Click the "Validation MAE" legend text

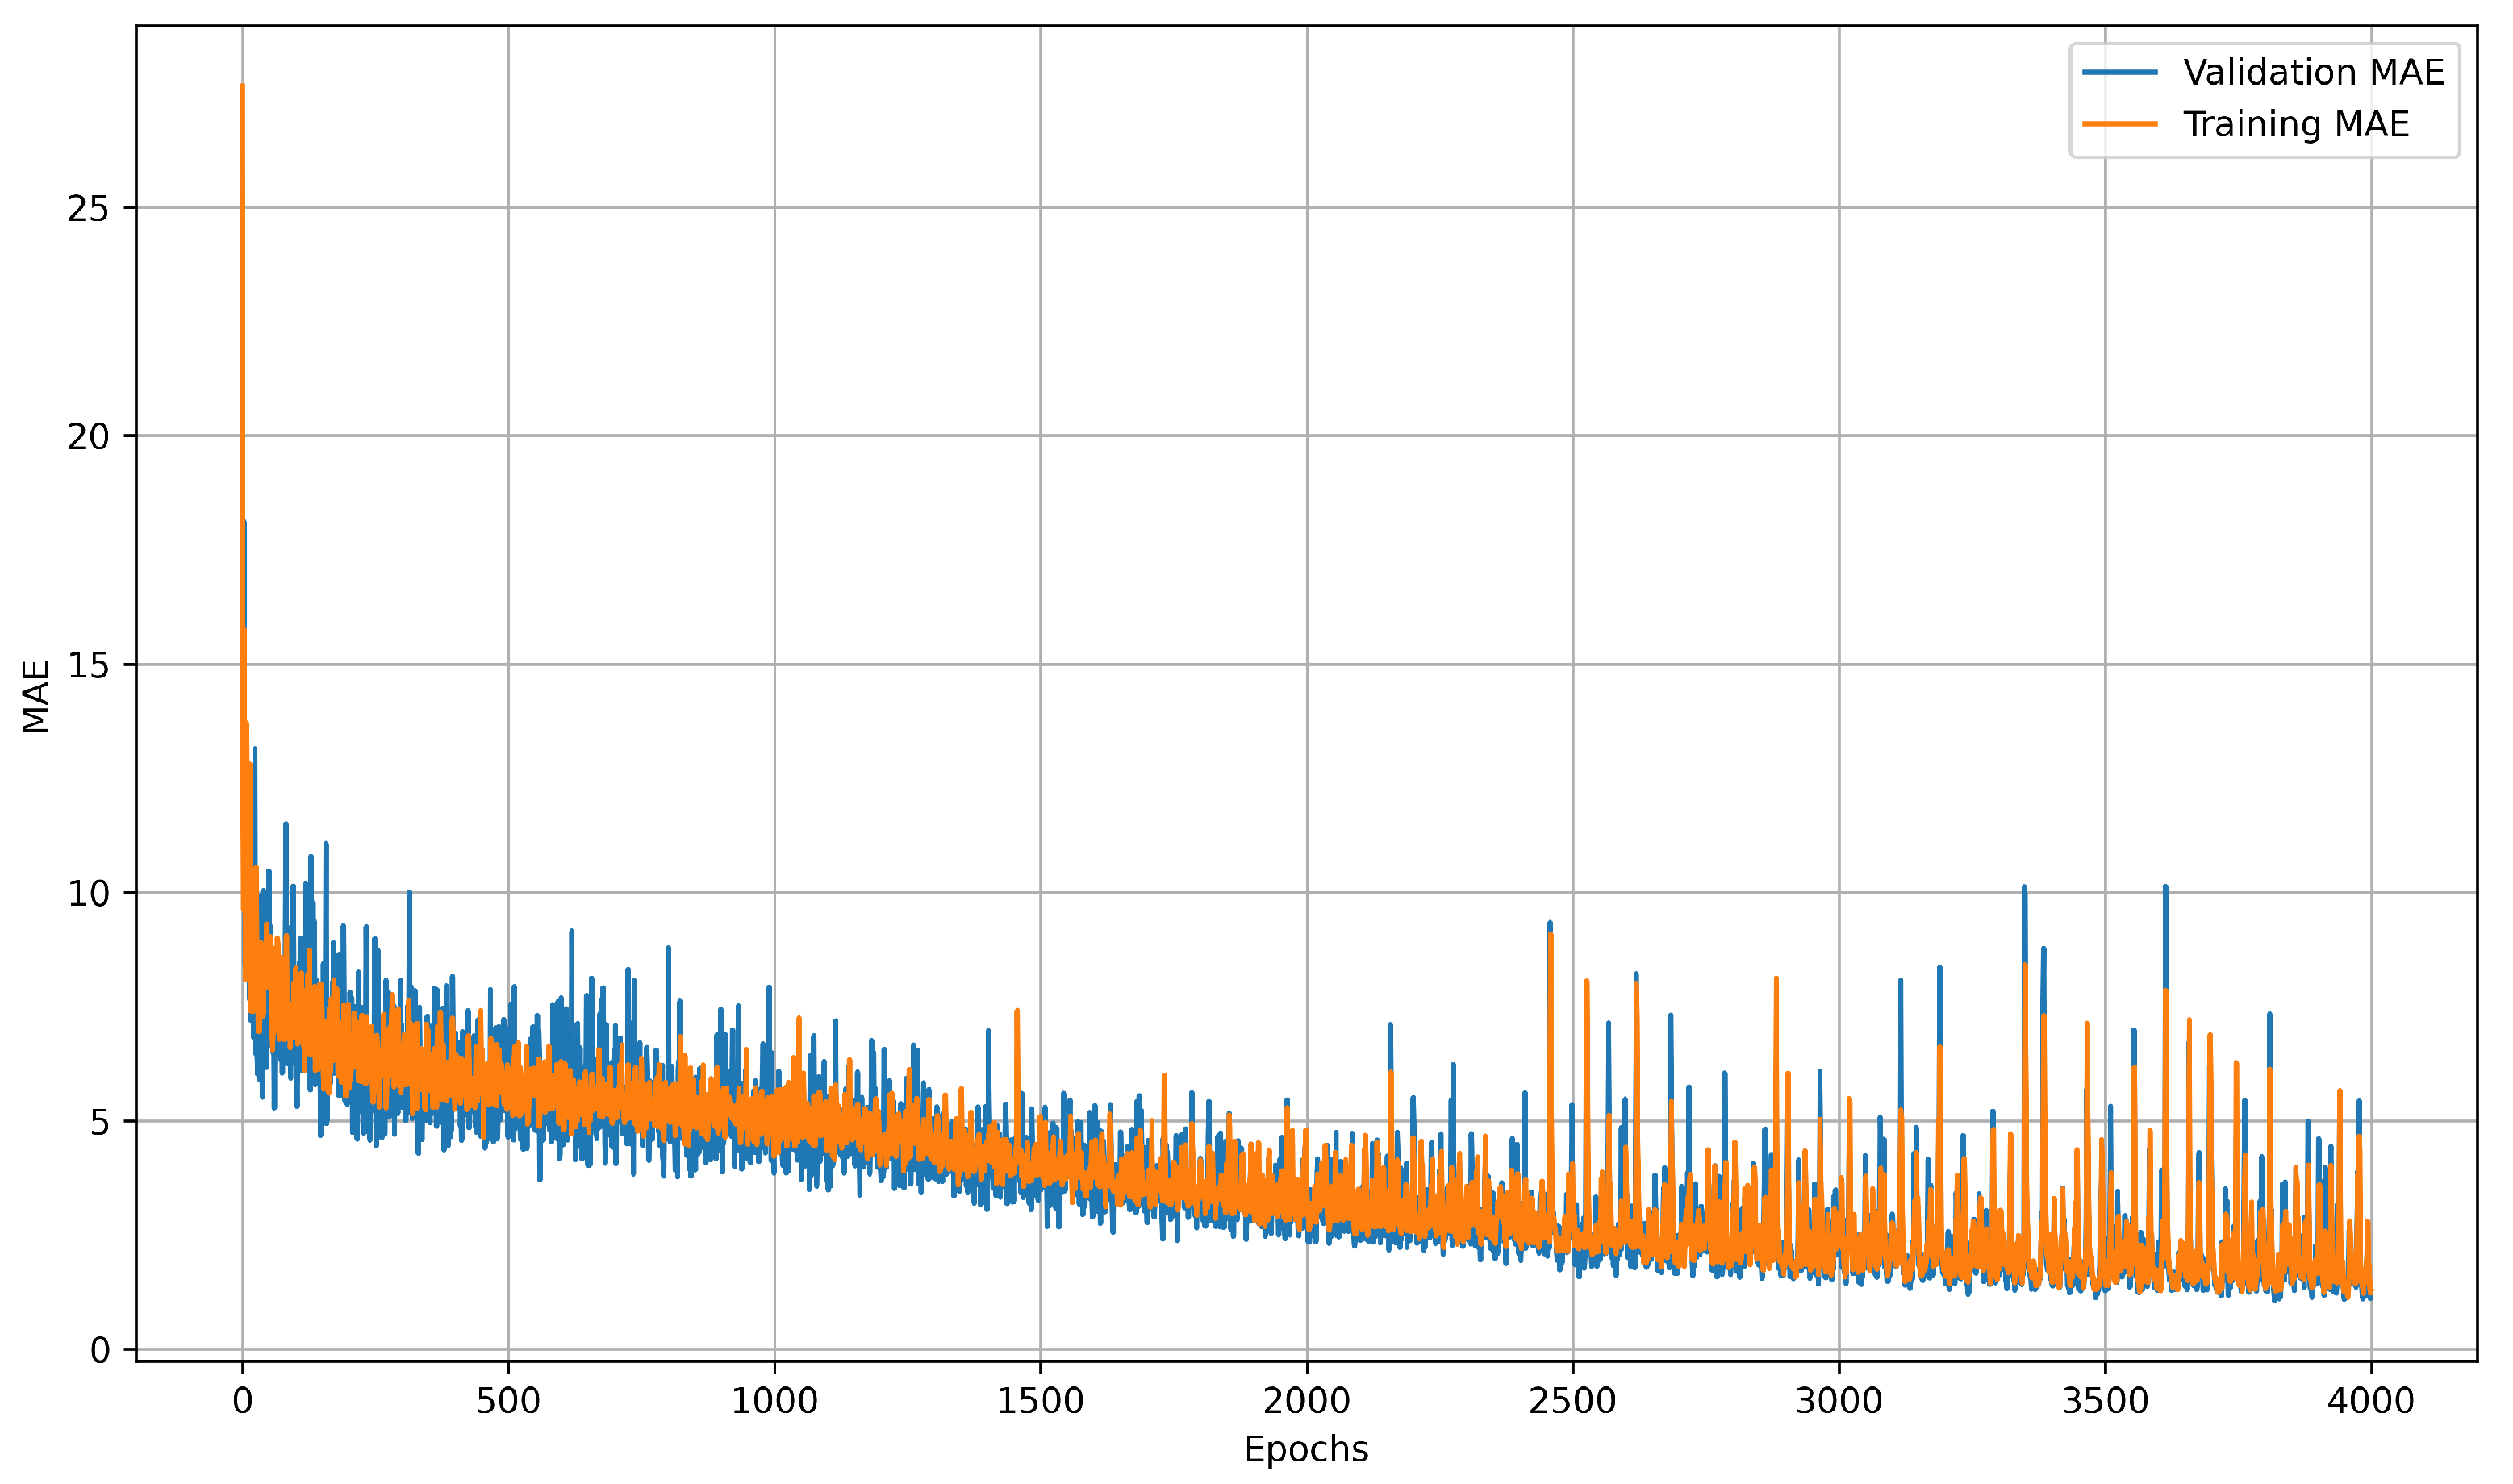(x=2313, y=72)
